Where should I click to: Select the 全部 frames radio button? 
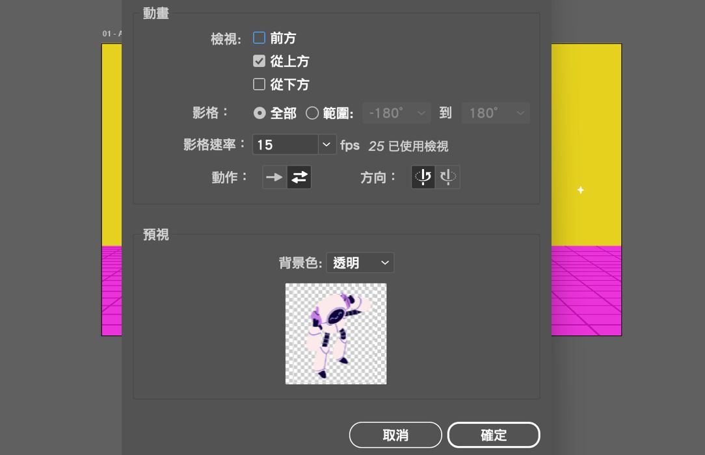[x=259, y=112]
